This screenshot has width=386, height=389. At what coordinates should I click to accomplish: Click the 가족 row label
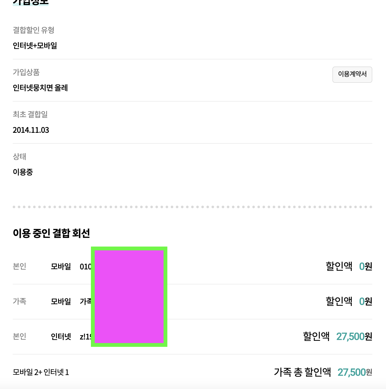pos(20,301)
